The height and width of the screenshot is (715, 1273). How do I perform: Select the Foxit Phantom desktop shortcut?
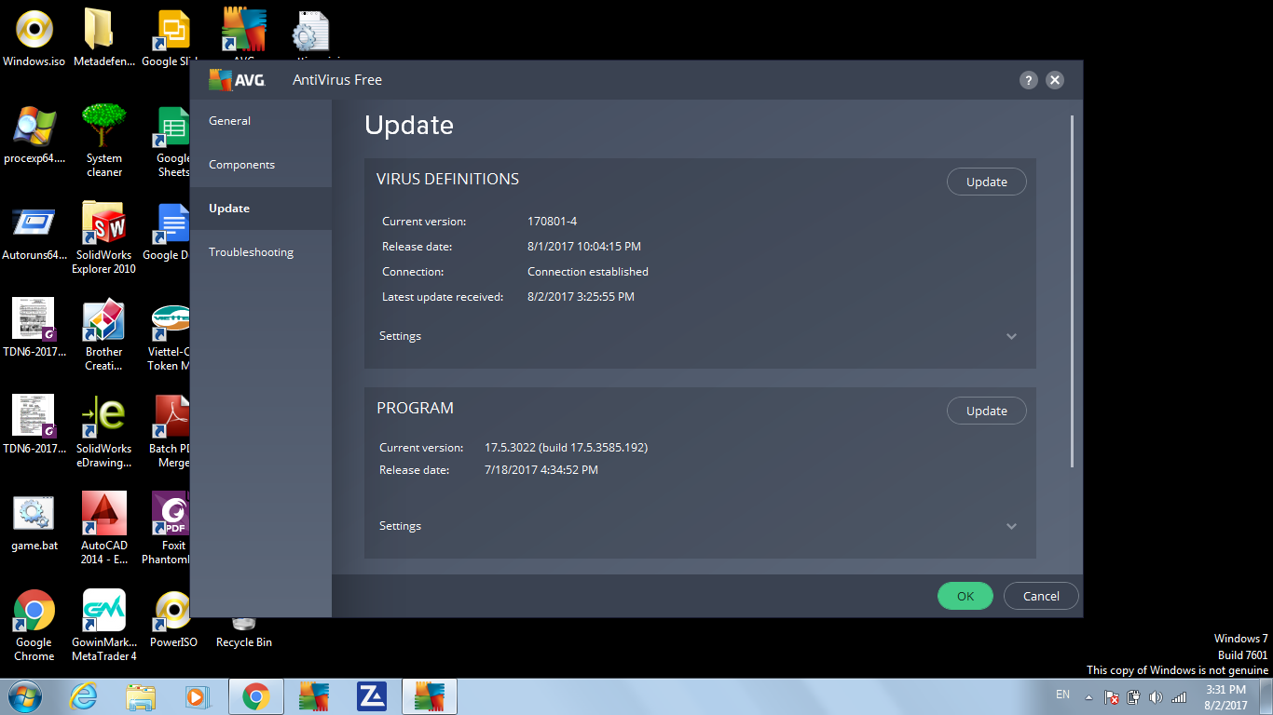(x=169, y=529)
